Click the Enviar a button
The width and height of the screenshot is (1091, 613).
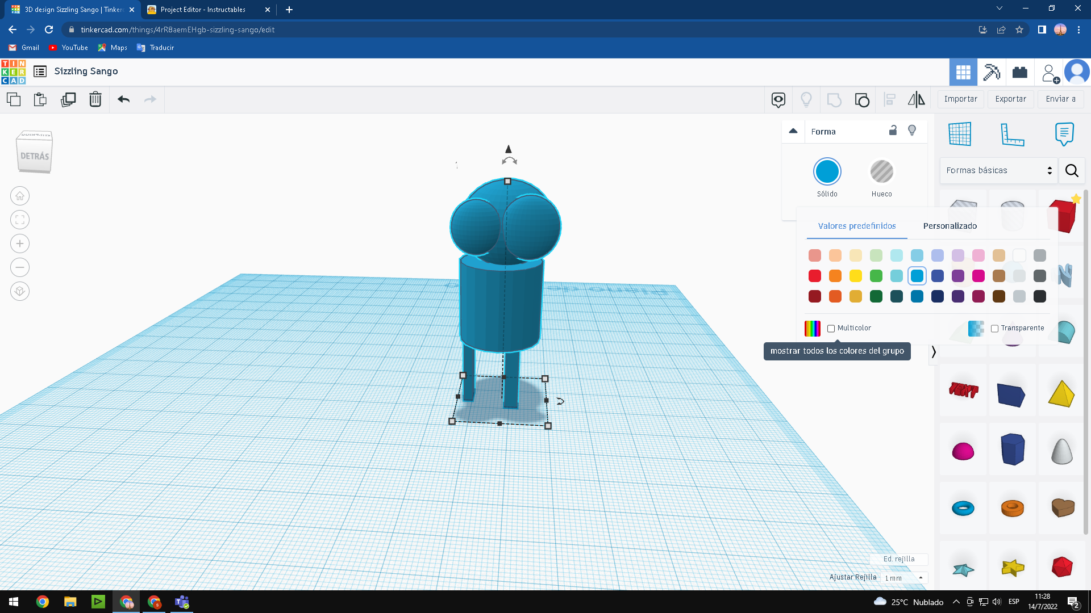[x=1060, y=99]
